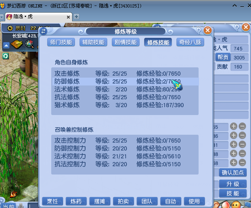
Task: Click the peach icon at bottom right
Action: click(x=226, y=204)
